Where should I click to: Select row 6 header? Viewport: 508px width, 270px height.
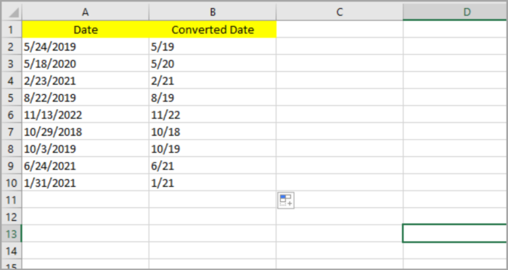point(12,114)
